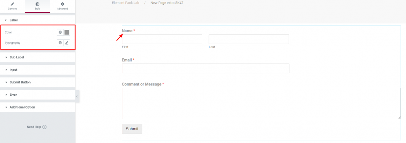Click the First name input field
406x143 pixels.
point(162,39)
